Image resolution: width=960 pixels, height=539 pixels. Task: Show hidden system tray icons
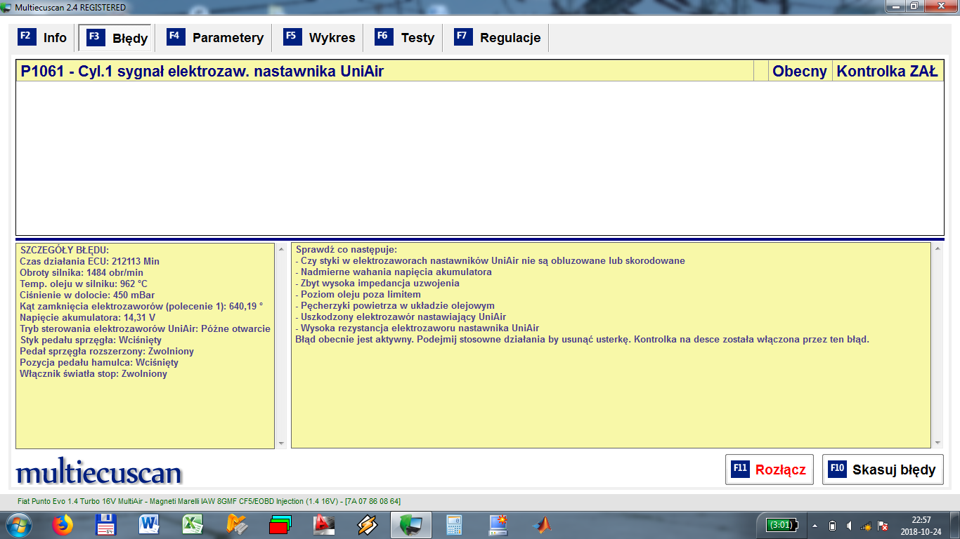pyautogui.click(x=815, y=525)
